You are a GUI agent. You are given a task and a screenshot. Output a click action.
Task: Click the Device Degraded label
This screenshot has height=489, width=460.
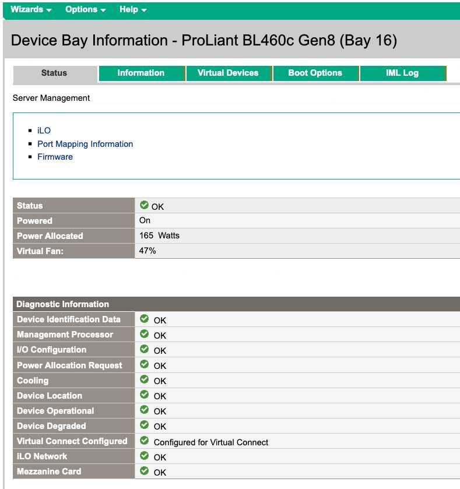(51, 426)
